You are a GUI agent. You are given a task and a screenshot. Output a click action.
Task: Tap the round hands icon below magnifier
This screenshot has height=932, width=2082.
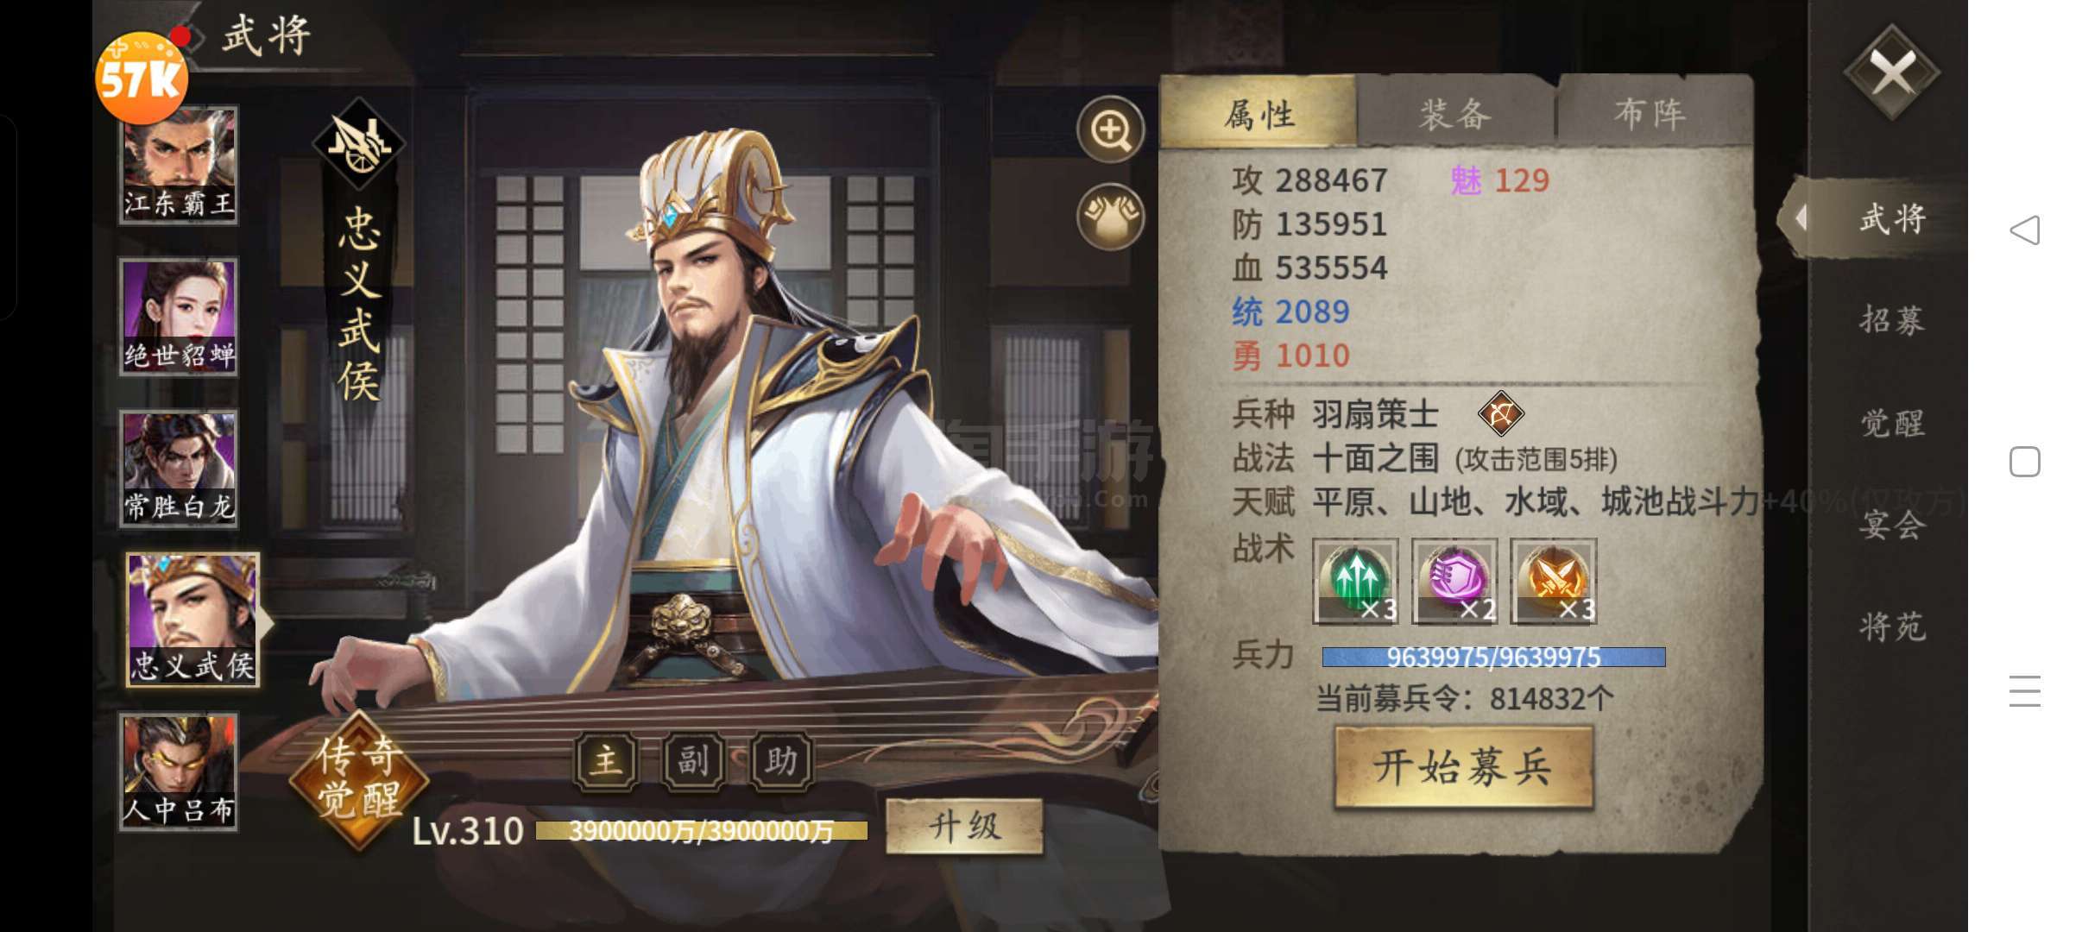1110,217
